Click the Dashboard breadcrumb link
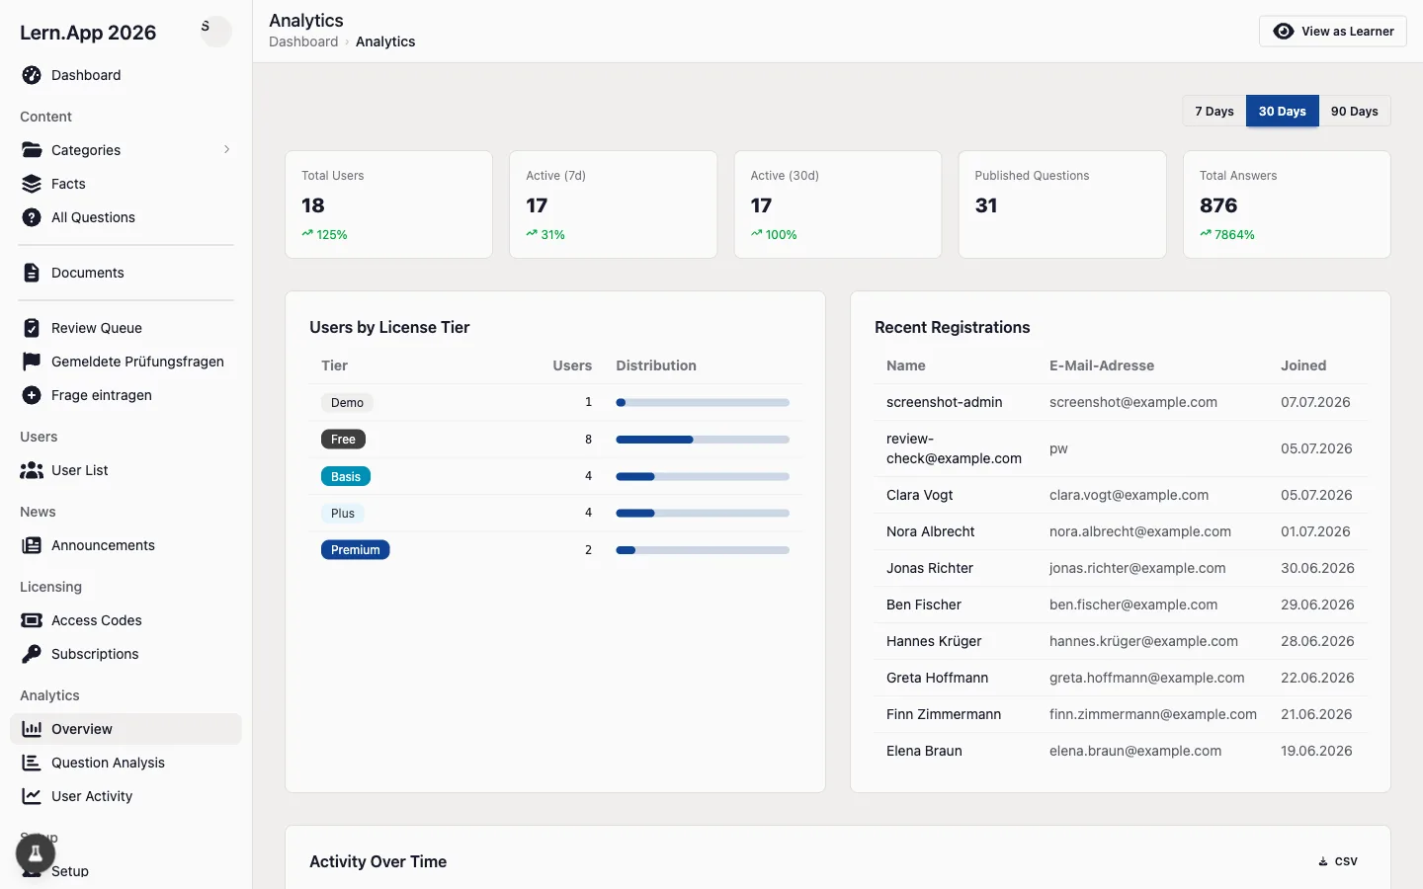Screen dimensions: 1423x889 coord(303,41)
